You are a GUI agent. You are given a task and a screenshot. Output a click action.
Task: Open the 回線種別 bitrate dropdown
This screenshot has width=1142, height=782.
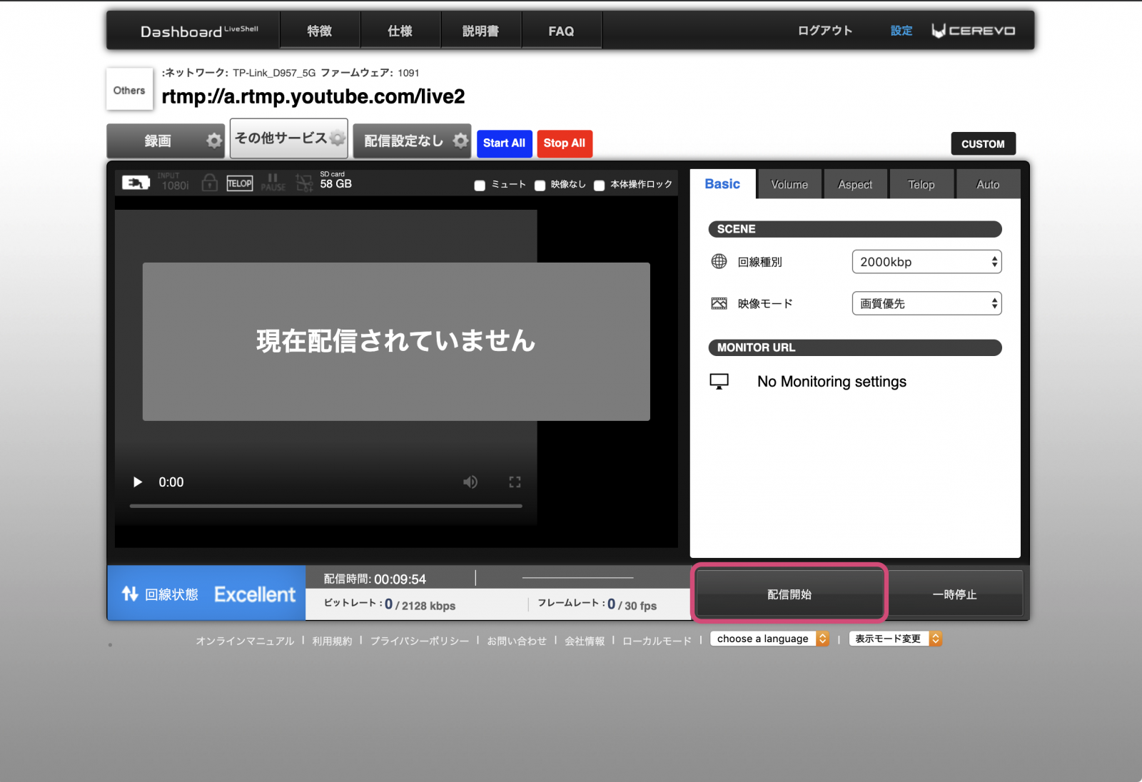pyautogui.click(x=926, y=262)
